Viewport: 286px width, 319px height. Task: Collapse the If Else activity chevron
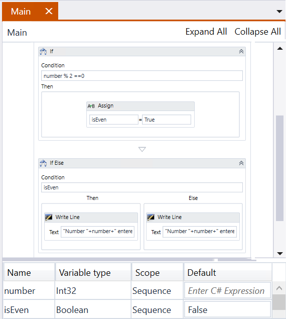241,163
